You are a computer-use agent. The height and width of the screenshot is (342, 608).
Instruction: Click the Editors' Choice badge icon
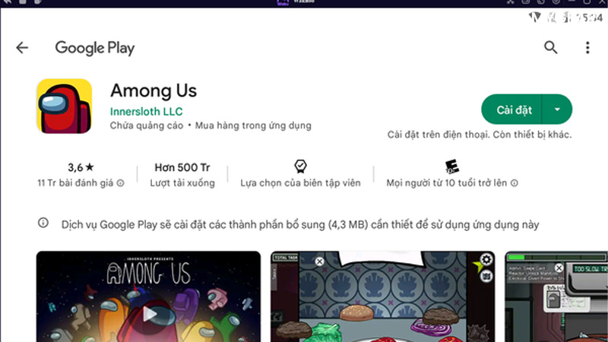pos(300,166)
